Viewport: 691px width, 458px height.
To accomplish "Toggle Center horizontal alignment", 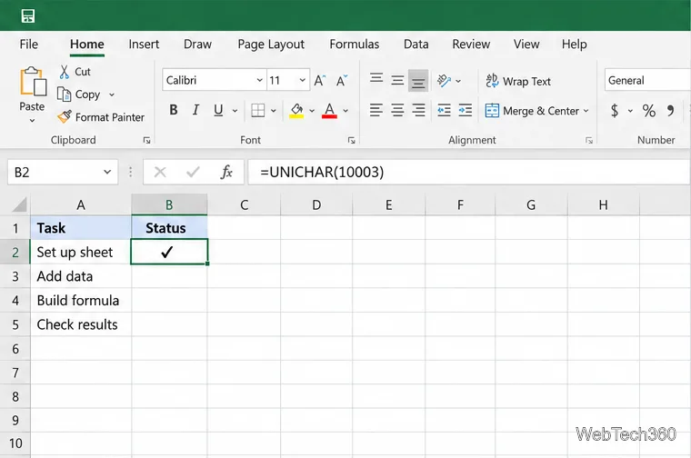I will click(397, 110).
